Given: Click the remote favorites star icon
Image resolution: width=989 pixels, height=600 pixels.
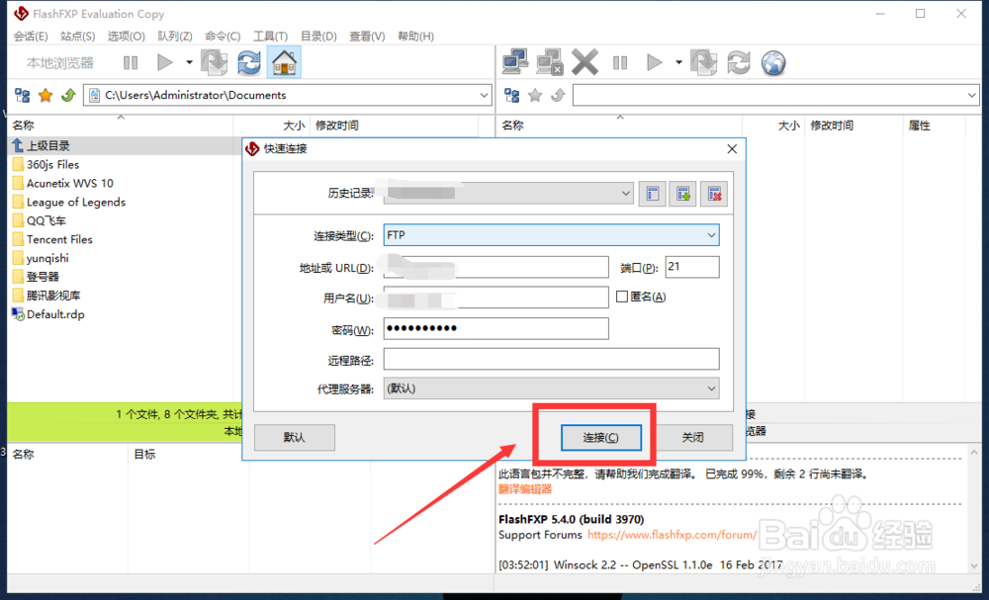Looking at the screenshot, I should pos(535,95).
